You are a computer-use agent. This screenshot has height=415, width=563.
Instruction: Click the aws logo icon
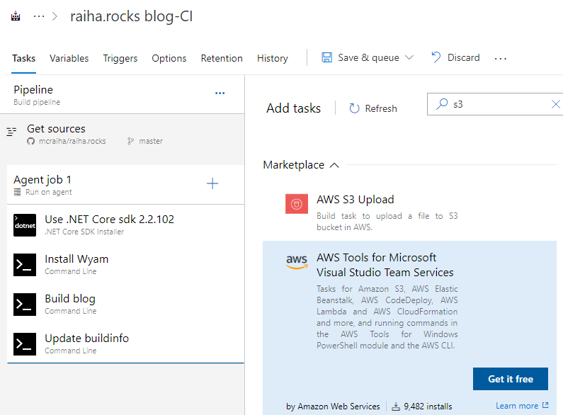[297, 261]
